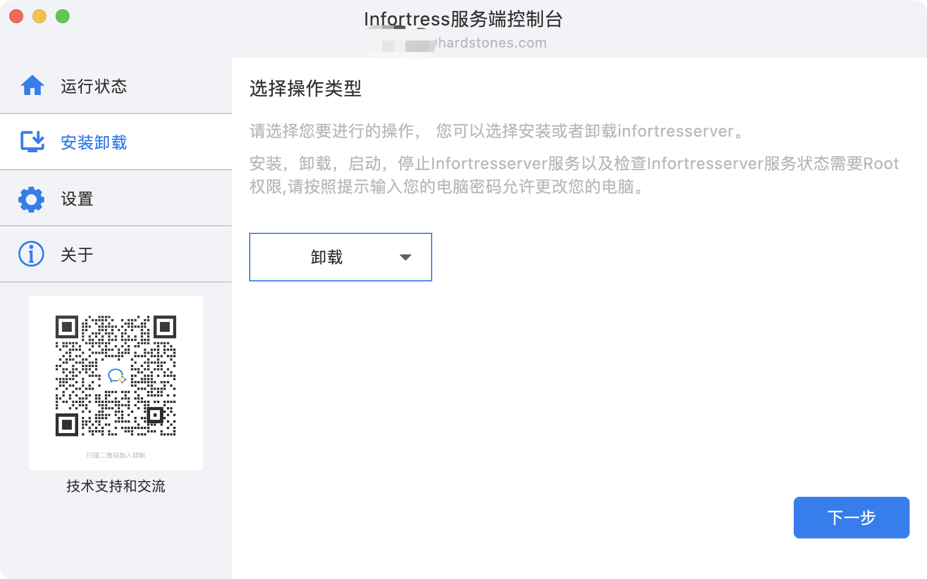Viewport: 927px width, 579px height.
Task: Click the yellow minimize window button
Action: pyautogui.click(x=39, y=16)
